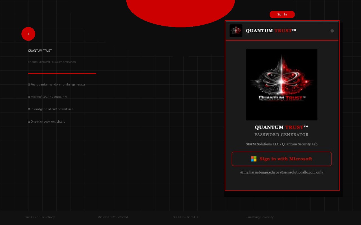Screen dimensions: 361x225
Task: Click Microsoft SSO Protected footer text
Action: pos(113,217)
